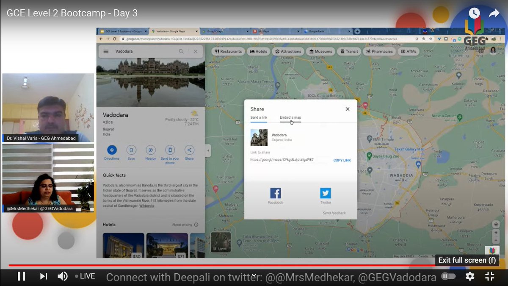Pause the YouTube live stream
The image size is (508, 286).
21,276
